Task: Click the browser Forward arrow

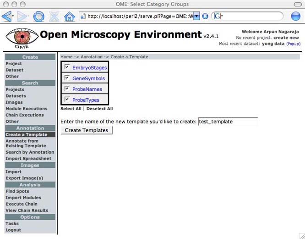Action: point(22,17)
